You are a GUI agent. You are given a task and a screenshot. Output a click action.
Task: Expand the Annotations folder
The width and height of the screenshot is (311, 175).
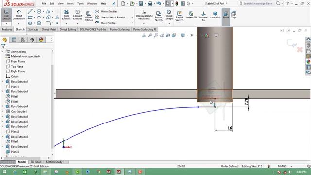tap(2, 52)
